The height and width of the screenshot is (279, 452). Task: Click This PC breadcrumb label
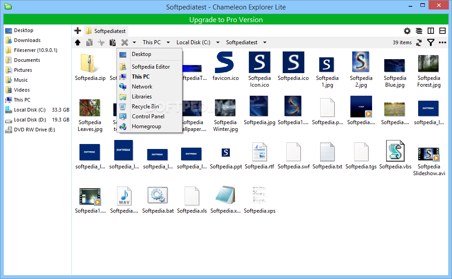[x=152, y=42]
